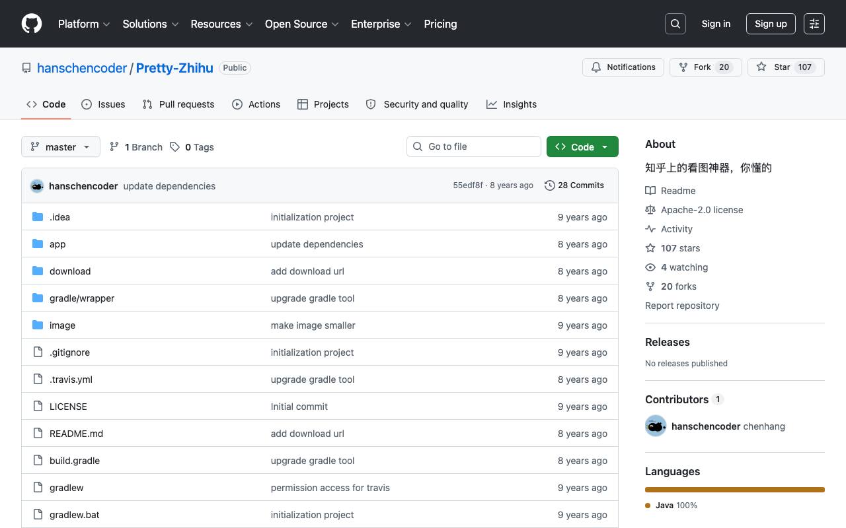
Task: Switch to the Projects tab
Action: coord(323,104)
